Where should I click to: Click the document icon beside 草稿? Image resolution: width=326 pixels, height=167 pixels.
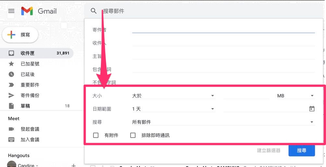click(11, 106)
